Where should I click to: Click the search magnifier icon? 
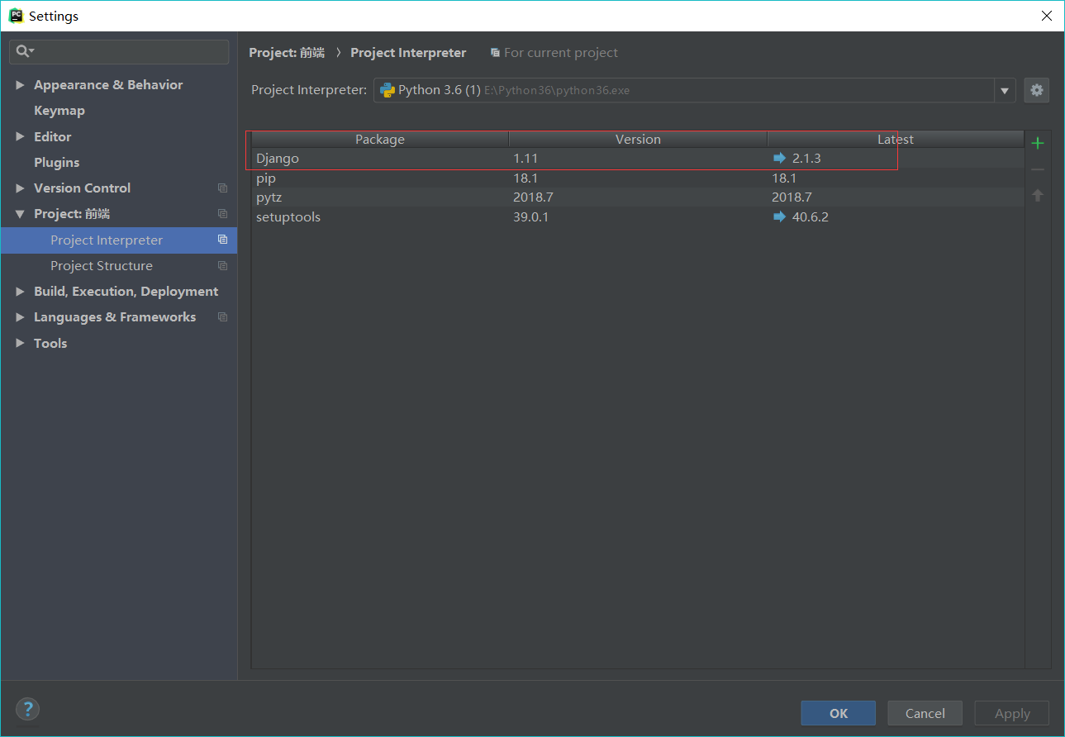click(x=23, y=51)
